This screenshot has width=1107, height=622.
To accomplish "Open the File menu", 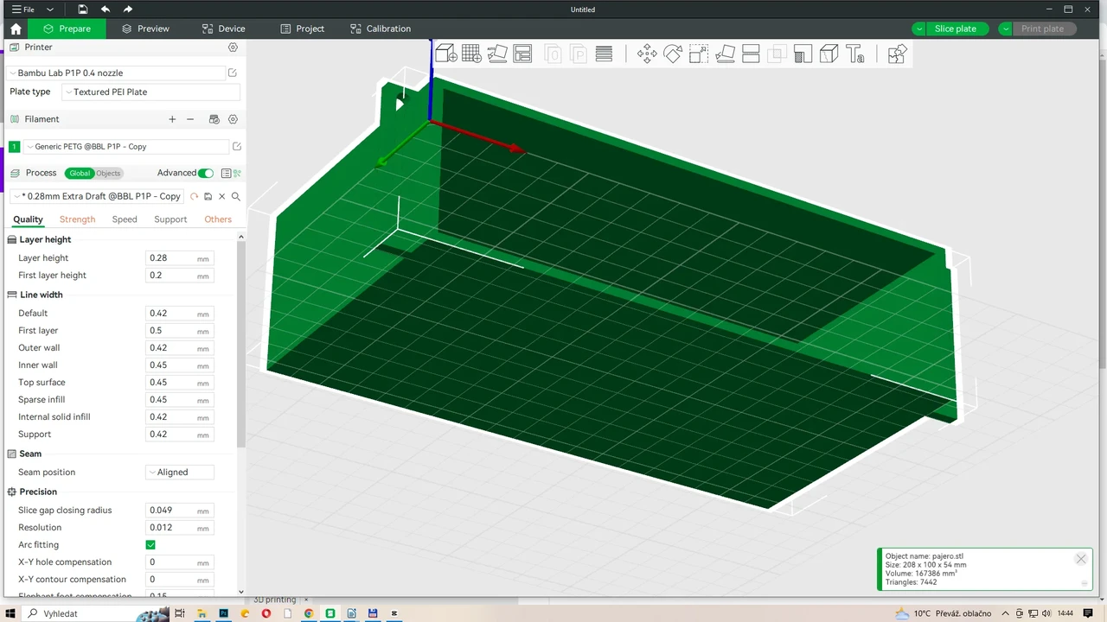I will (x=23, y=10).
